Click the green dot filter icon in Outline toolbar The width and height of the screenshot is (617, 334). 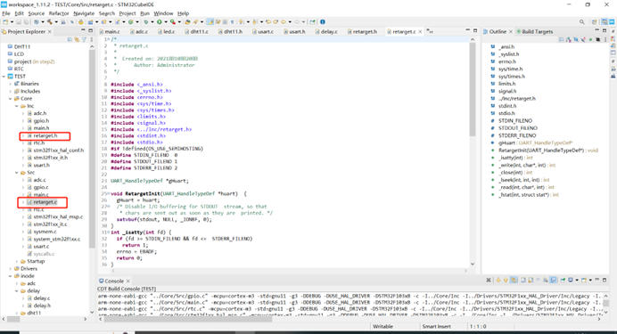[590, 39]
